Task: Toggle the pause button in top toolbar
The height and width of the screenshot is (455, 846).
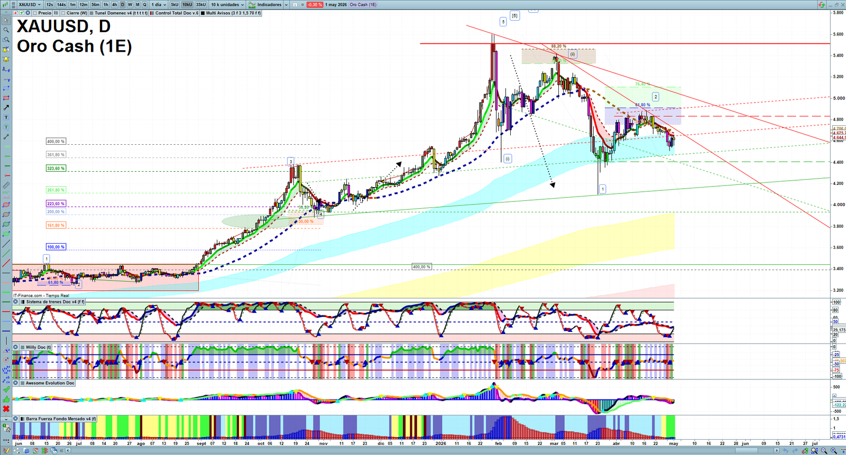Action: click(x=295, y=5)
